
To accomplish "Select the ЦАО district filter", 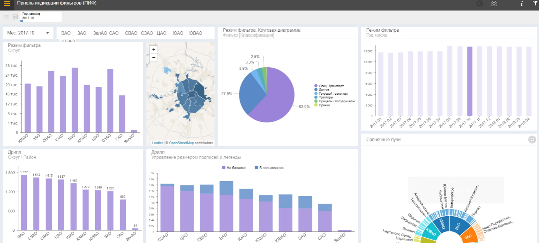I will tap(162, 33).
